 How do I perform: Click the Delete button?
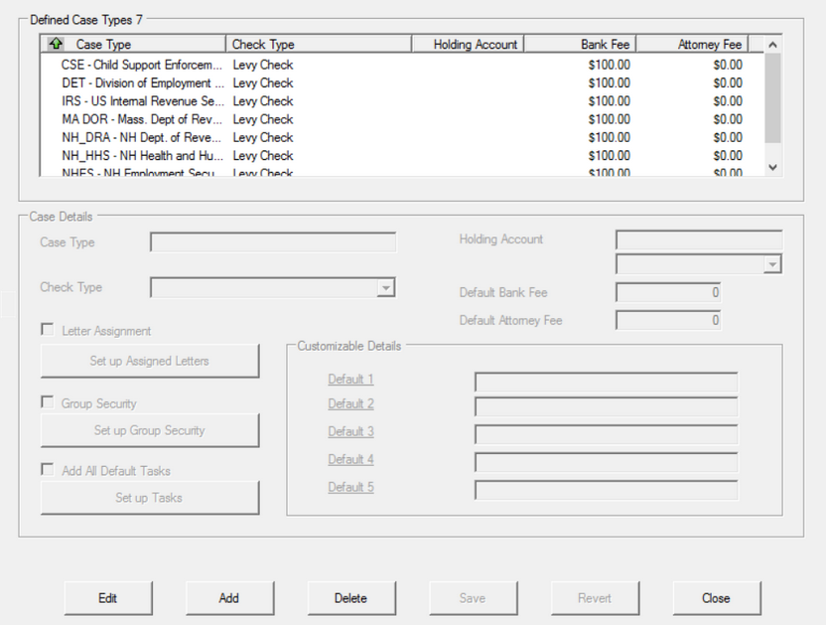click(x=351, y=598)
